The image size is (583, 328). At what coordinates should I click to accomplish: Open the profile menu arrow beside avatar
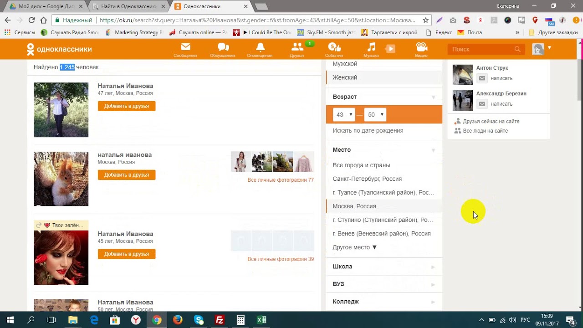[549, 47]
